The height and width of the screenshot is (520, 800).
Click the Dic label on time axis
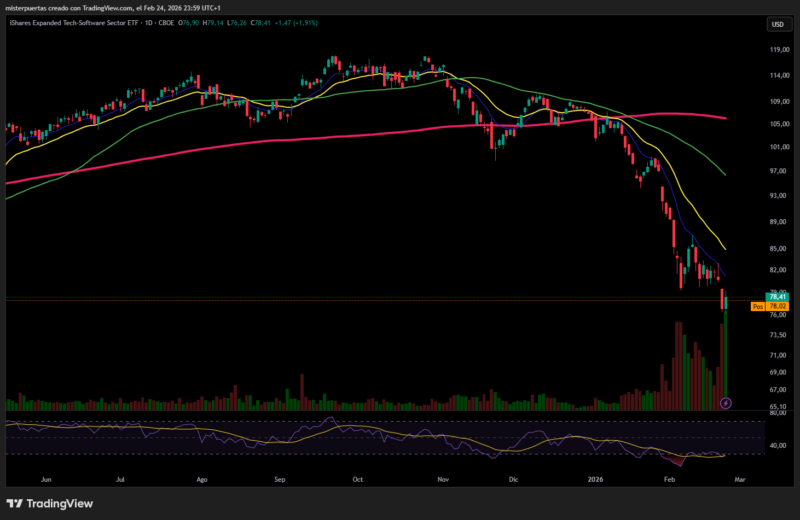(x=513, y=480)
